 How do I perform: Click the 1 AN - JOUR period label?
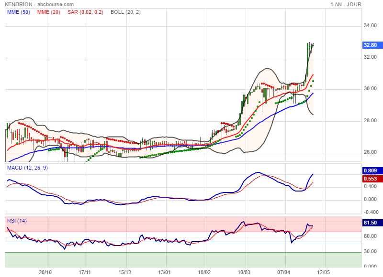coord(346,4)
